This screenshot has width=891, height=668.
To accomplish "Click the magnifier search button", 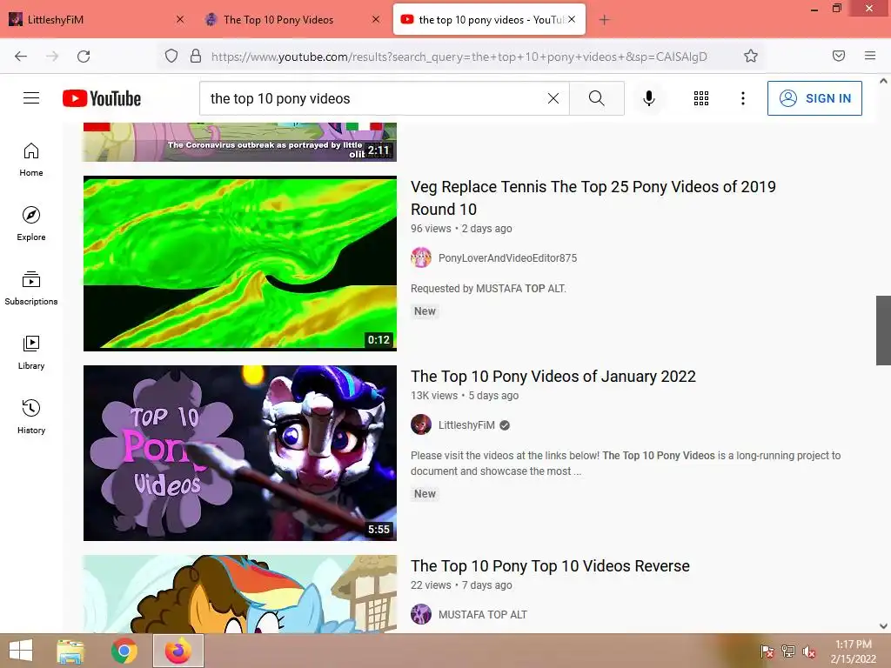I will pos(597,98).
